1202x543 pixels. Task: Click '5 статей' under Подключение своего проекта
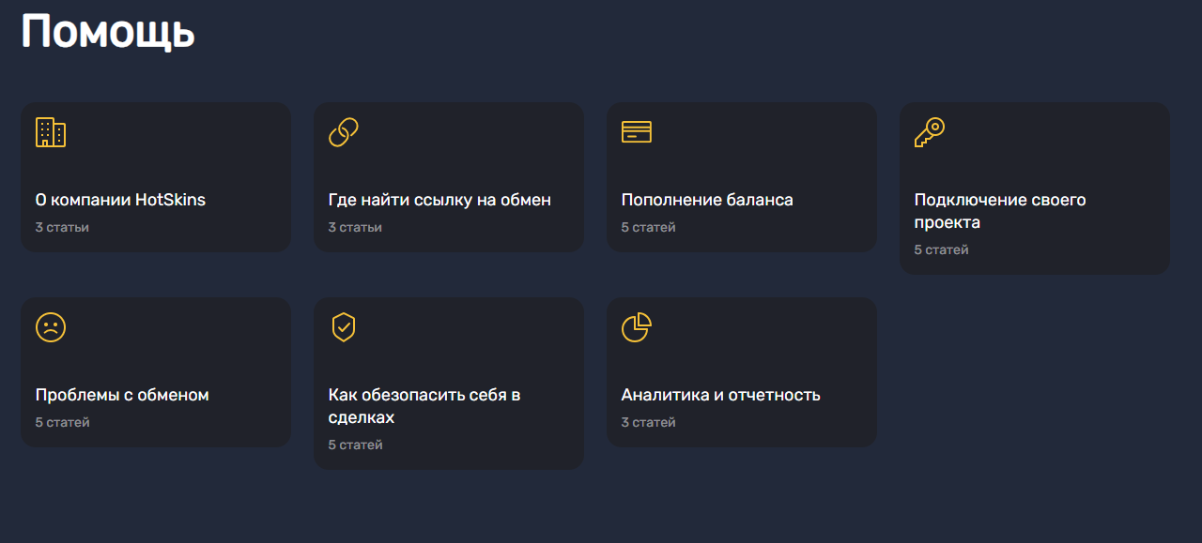pos(942,249)
